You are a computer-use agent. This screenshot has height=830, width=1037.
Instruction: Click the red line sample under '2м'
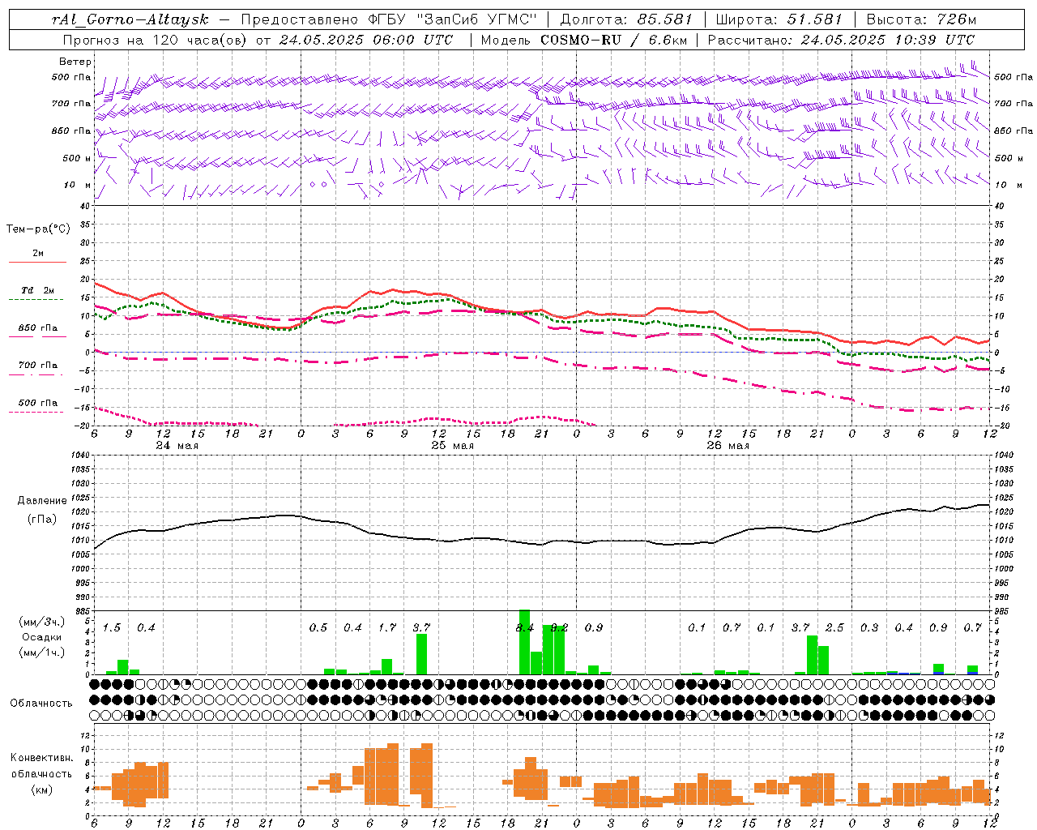tap(37, 262)
